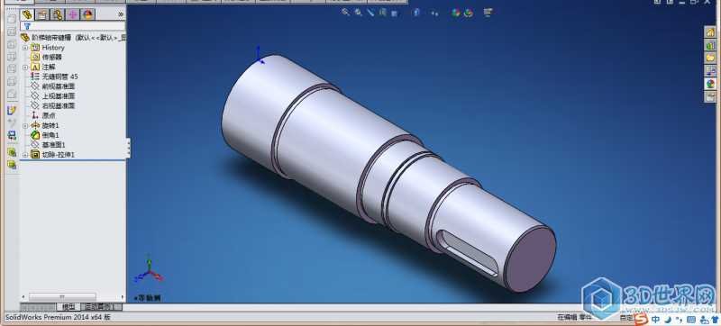Open the Design Library task pane icon
Viewport: 721px width, 326px height.
710,45
